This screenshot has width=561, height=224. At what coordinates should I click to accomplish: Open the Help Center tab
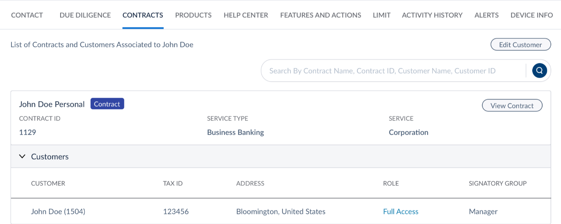tap(246, 15)
